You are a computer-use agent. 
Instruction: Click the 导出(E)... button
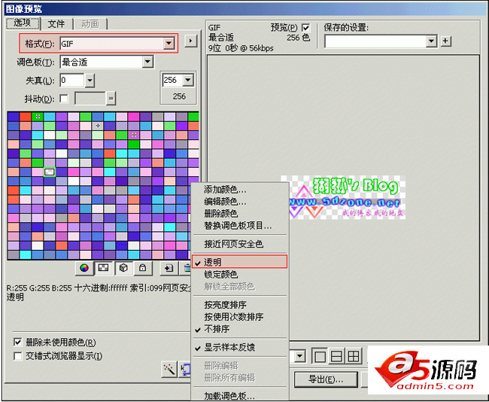(x=326, y=380)
